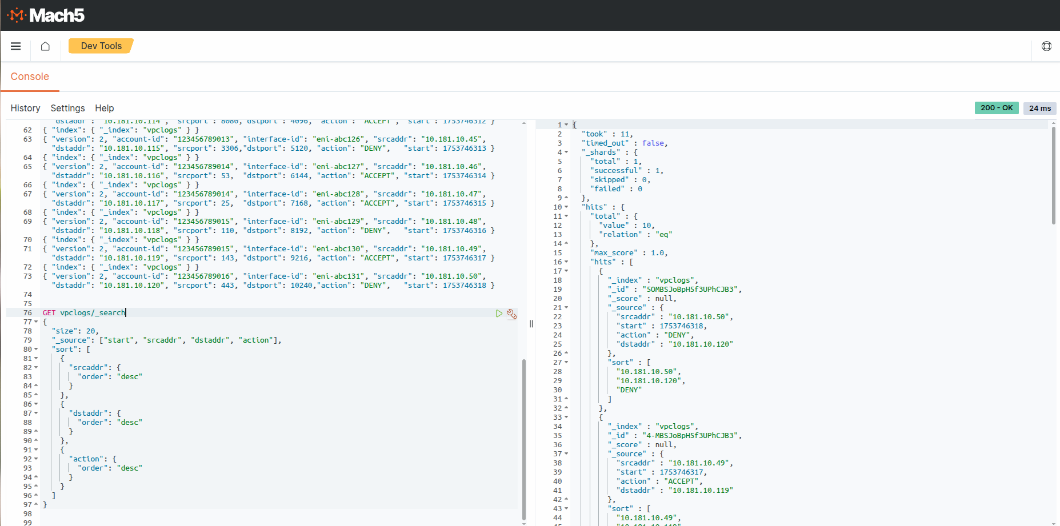Open the wrench request options menu
The width and height of the screenshot is (1060, 526).
tap(511, 314)
